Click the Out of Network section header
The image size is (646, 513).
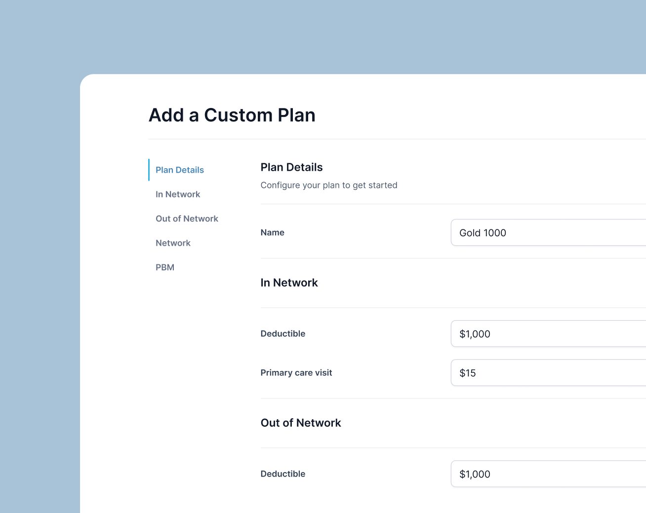point(301,423)
